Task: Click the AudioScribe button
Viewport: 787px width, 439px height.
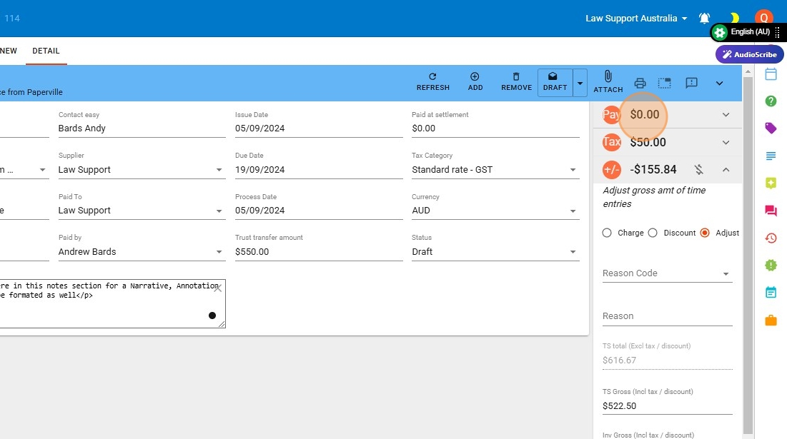Action: click(x=749, y=54)
